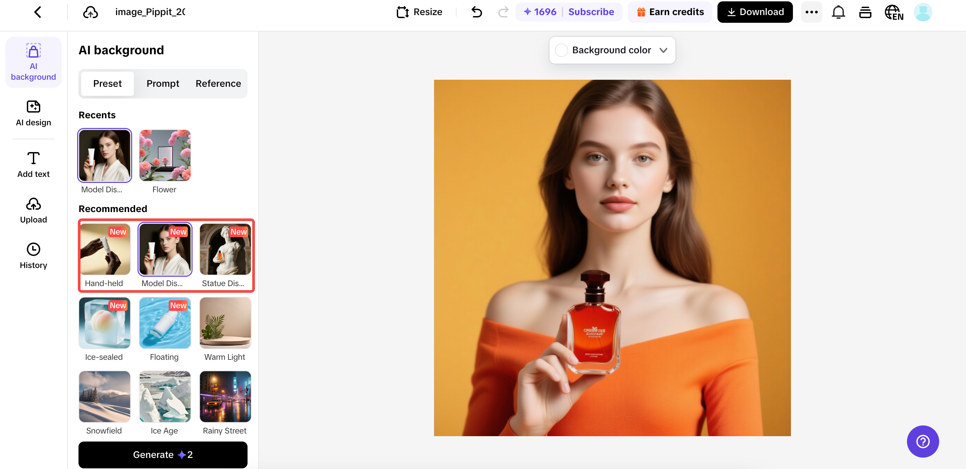Viewport: 966px width, 469px height.
Task: Click the white Background color swatch circle
Action: (561, 50)
